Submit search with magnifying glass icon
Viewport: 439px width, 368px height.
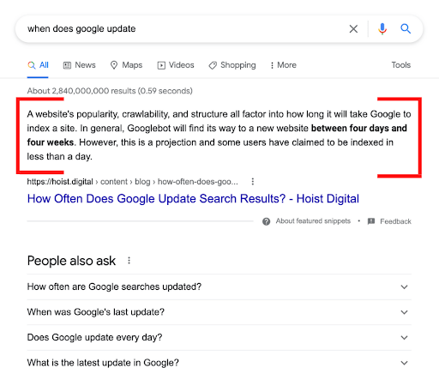(406, 28)
